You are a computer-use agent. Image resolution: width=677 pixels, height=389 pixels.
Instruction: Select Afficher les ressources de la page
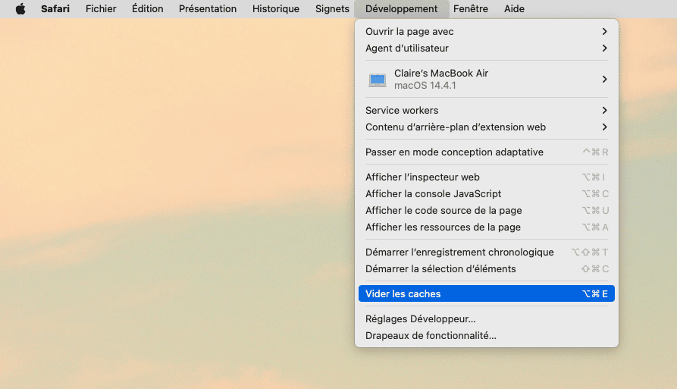pos(487,227)
